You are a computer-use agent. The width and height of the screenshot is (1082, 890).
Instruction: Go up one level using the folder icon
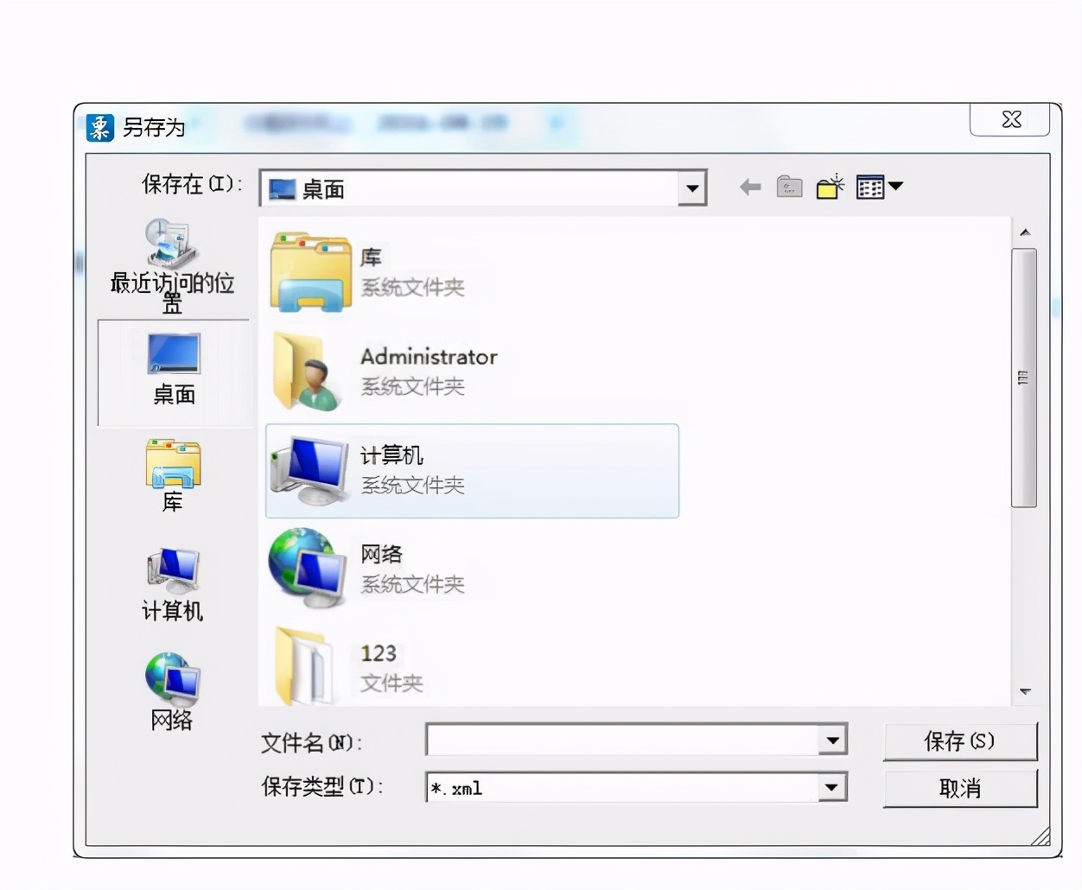pos(788,186)
